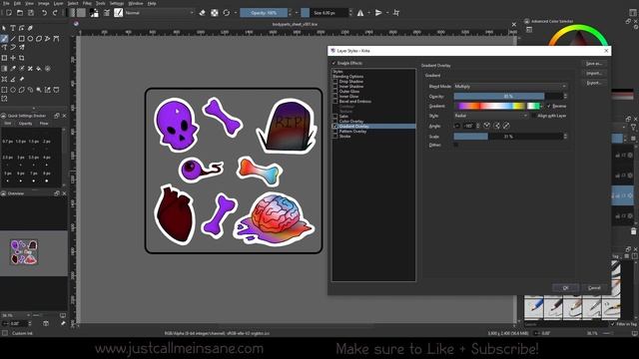The image size is (639, 359).
Task: Select Pattern Overlay in styles list
Action: point(352,132)
